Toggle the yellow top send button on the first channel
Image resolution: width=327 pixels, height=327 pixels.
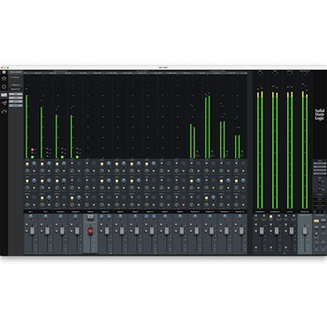click(x=27, y=163)
